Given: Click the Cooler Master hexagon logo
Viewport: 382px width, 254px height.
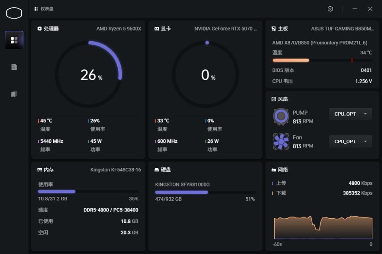Looking at the screenshot, I should point(14,13).
